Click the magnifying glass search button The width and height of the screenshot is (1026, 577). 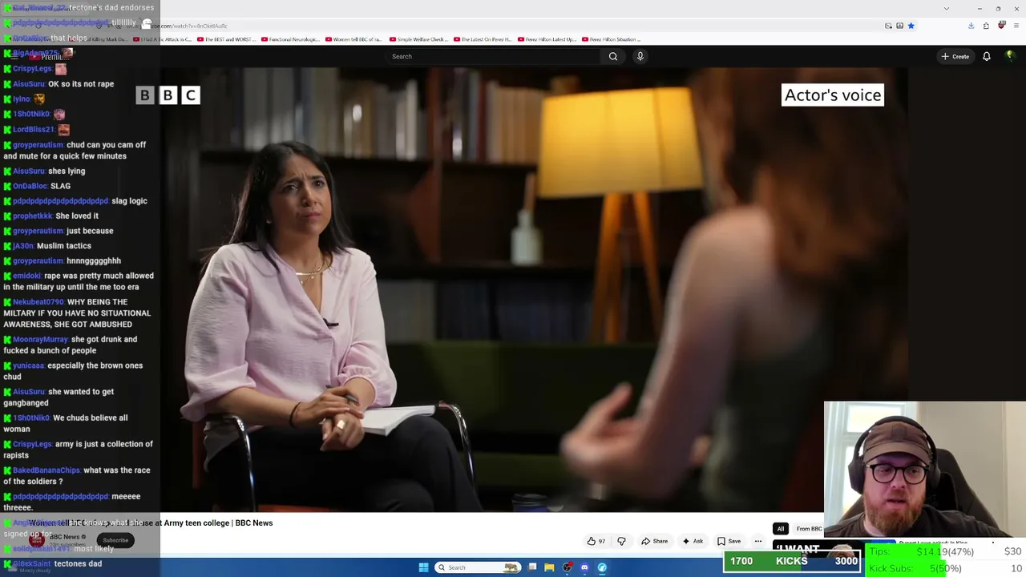click(x=613, y=56)
